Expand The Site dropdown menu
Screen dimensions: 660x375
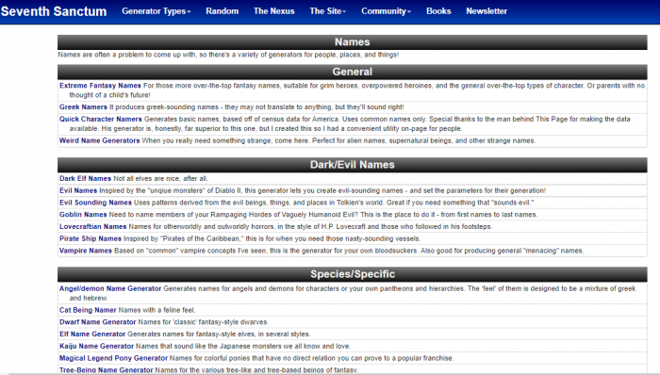coord(328,11)
